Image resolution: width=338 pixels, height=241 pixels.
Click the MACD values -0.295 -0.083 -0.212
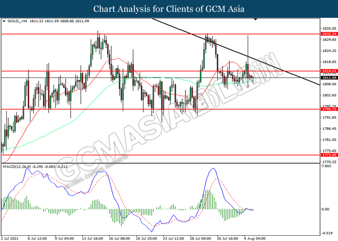pos(50,167)
